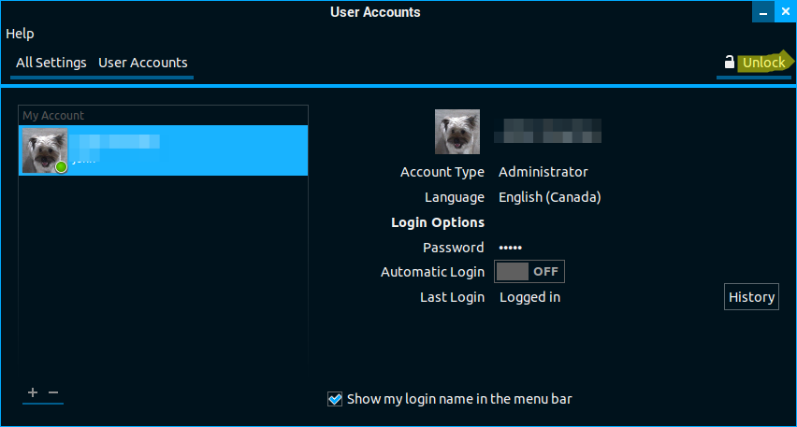Screen dimensions: 797x427
Task: Remove the selected user with the minus icon
Action: tap(53, 392)
